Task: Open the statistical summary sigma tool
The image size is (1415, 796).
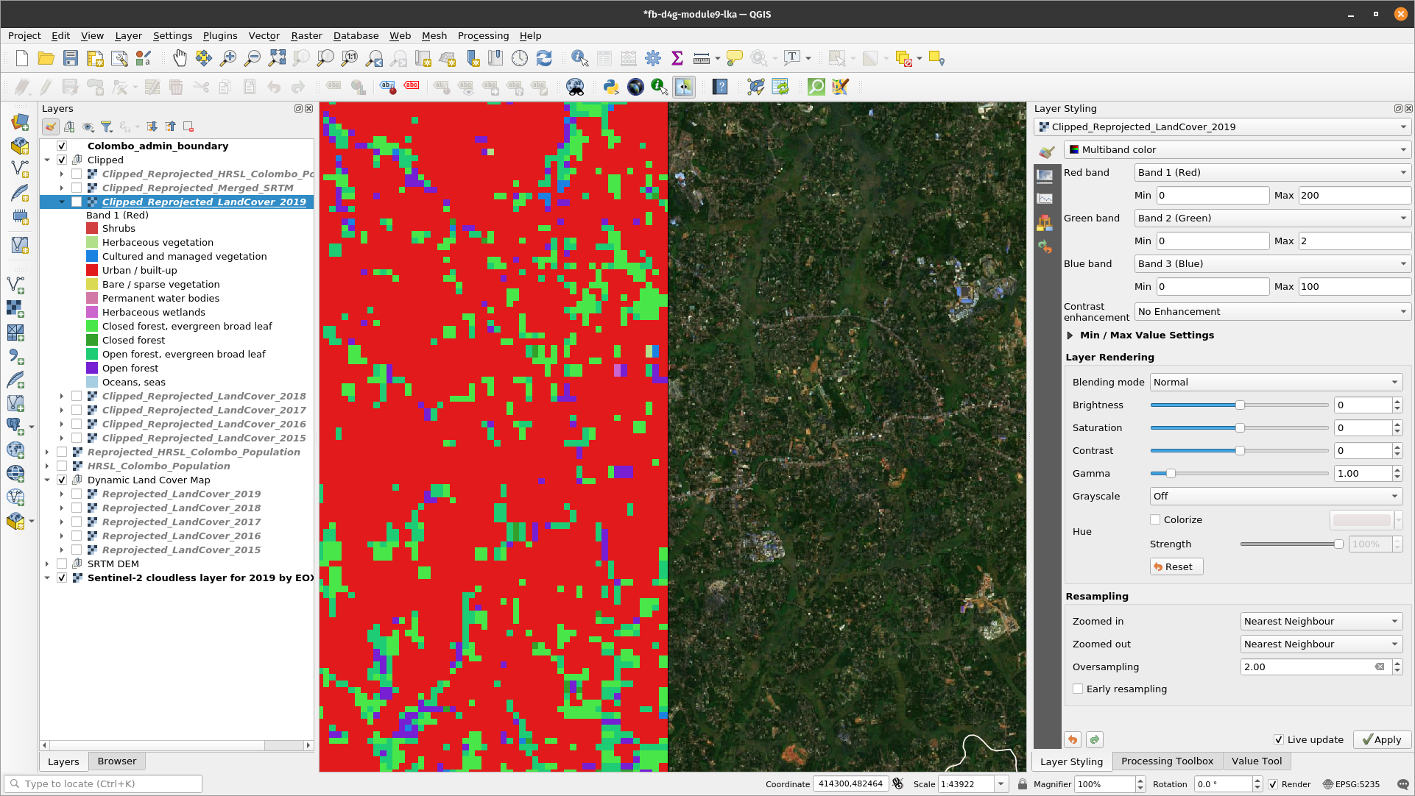Action: [677, 59]
